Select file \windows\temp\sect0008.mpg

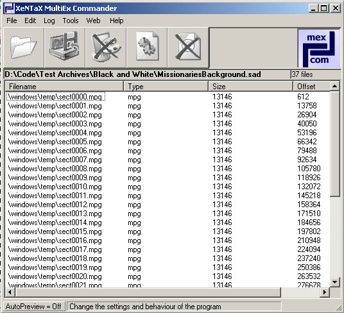[55, 169]
